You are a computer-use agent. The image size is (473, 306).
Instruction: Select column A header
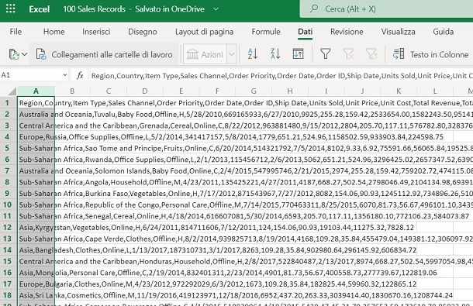[x=36, y=91]
